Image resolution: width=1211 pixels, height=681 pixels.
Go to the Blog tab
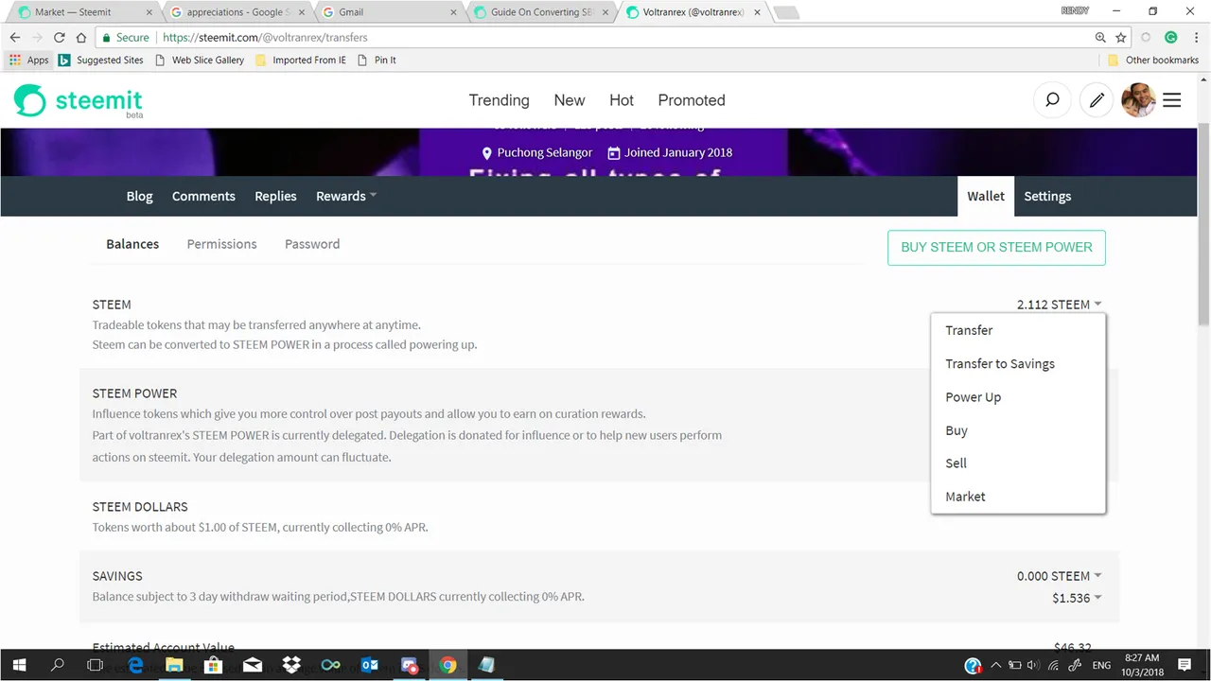coord(139,196)
